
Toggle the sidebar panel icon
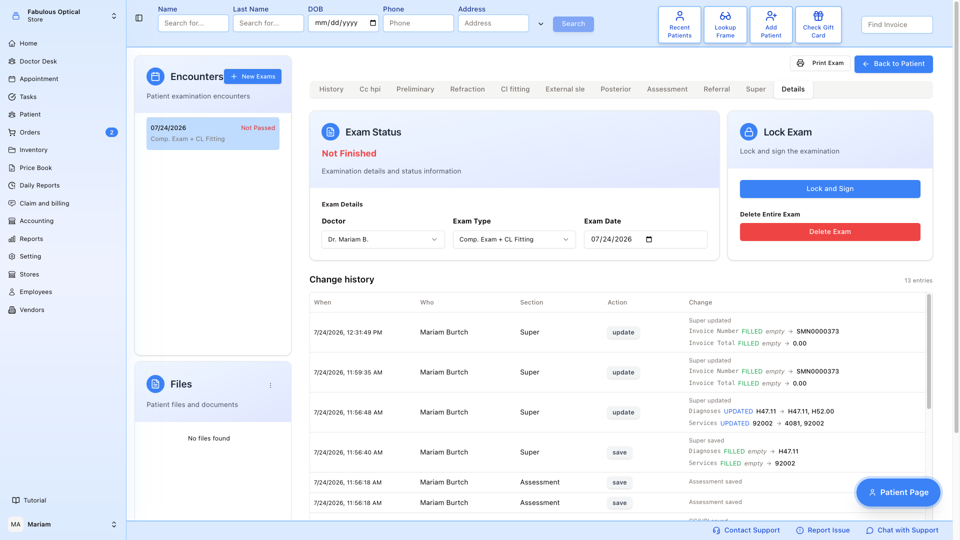(x=139, y=18)
